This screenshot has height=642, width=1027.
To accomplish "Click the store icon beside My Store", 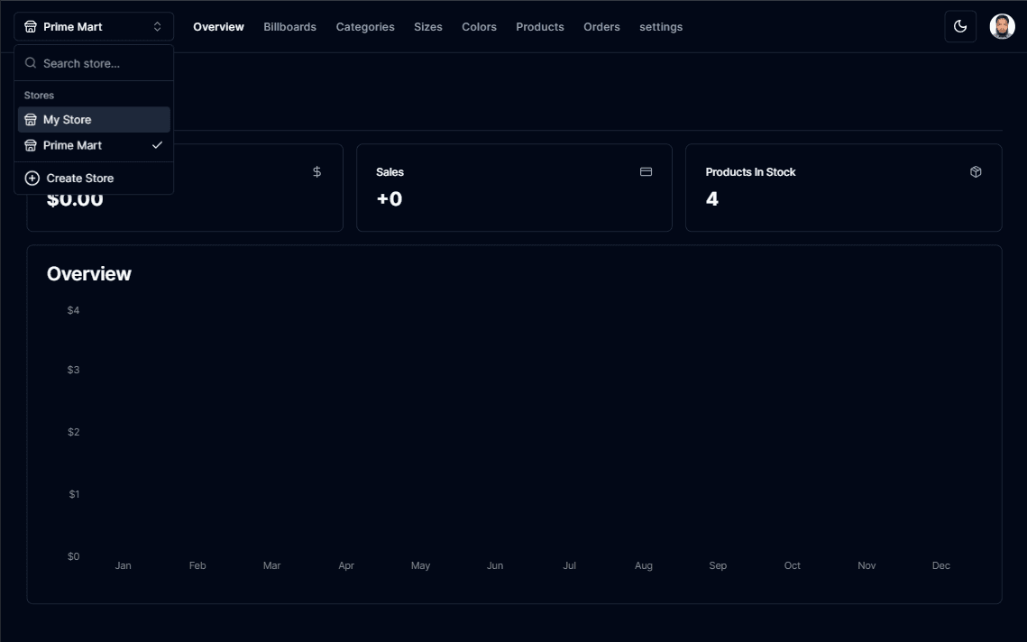I will (x=31, y=120).
